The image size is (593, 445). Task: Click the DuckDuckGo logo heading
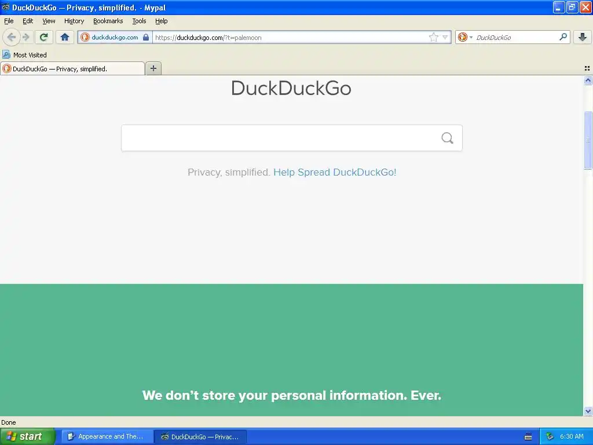tap(291, 88)
